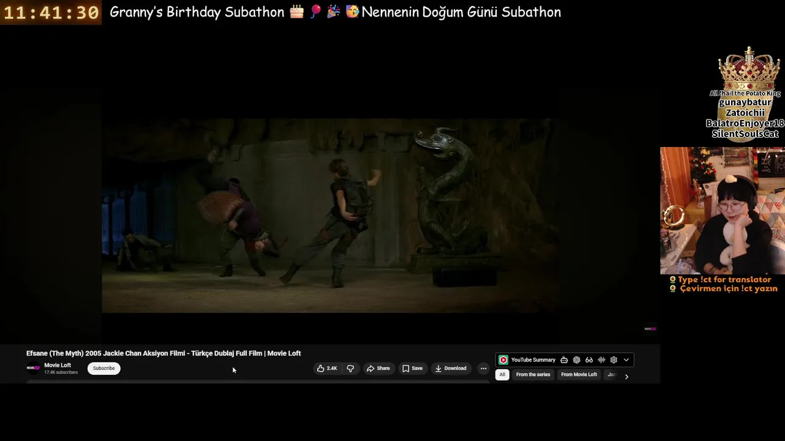
Task: Open YouTube Summary settings gear
Action: coord(613,360)
